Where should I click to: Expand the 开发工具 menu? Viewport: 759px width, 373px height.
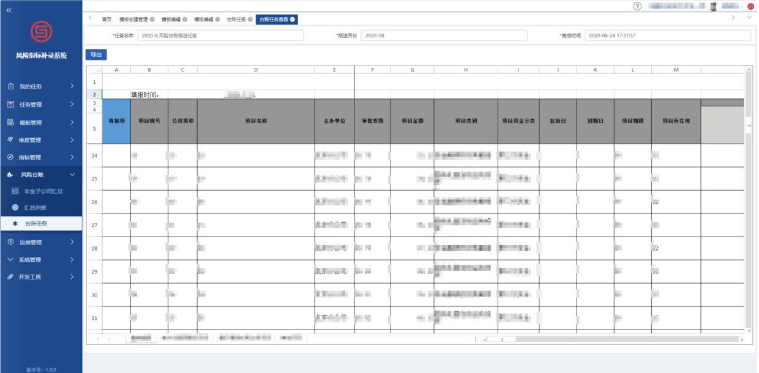click(72, 277)
